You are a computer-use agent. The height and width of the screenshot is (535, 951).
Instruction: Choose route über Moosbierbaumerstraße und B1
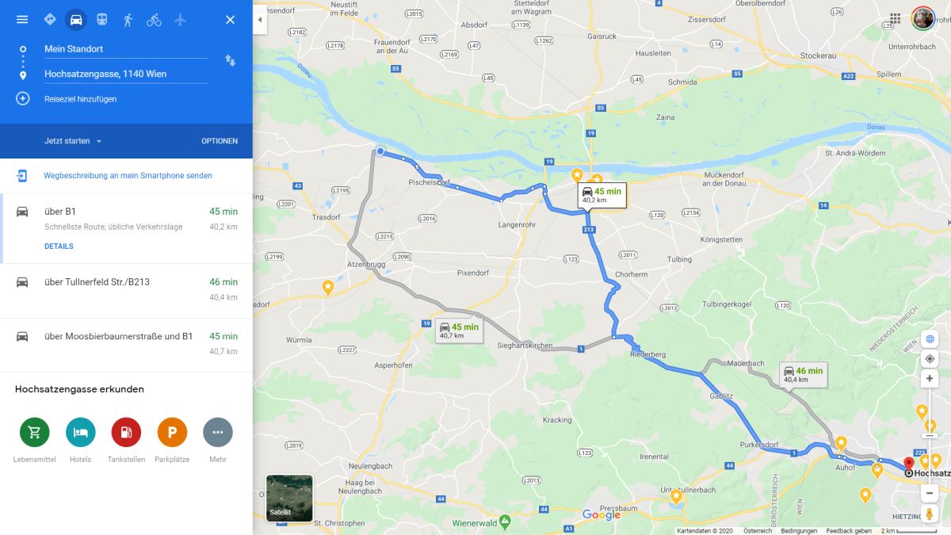(x=126, y=344)
